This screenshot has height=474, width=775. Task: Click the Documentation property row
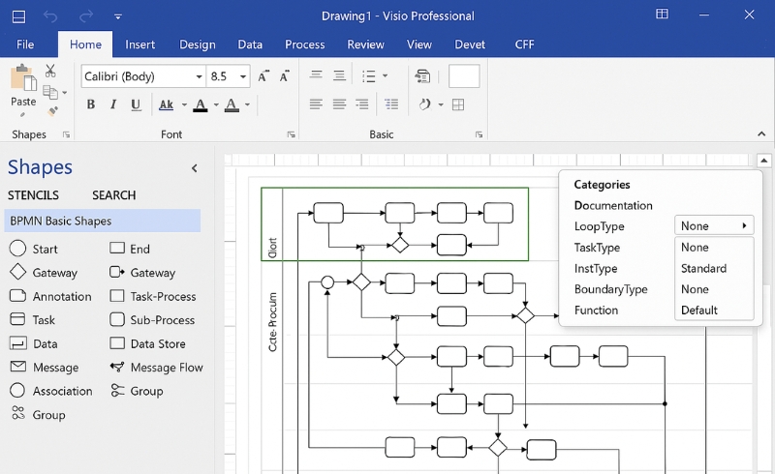pyautogui.click(x=613, y=205)
